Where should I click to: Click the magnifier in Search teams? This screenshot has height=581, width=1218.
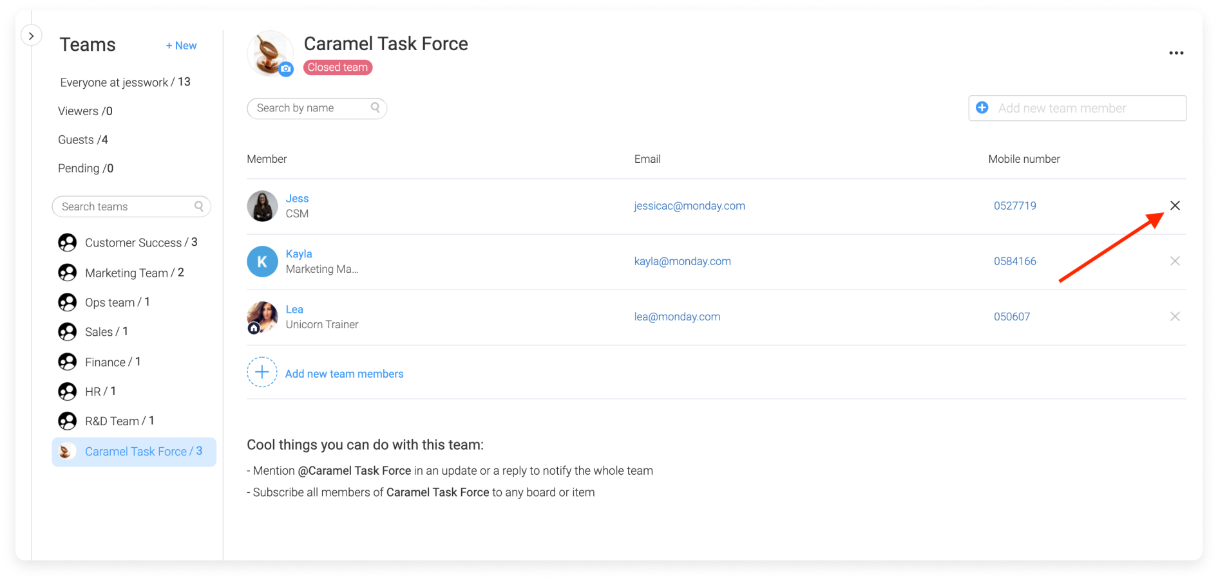point(199,206)
